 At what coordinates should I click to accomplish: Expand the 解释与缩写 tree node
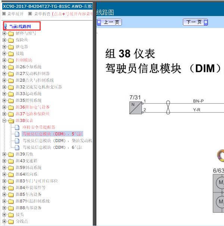4,33
